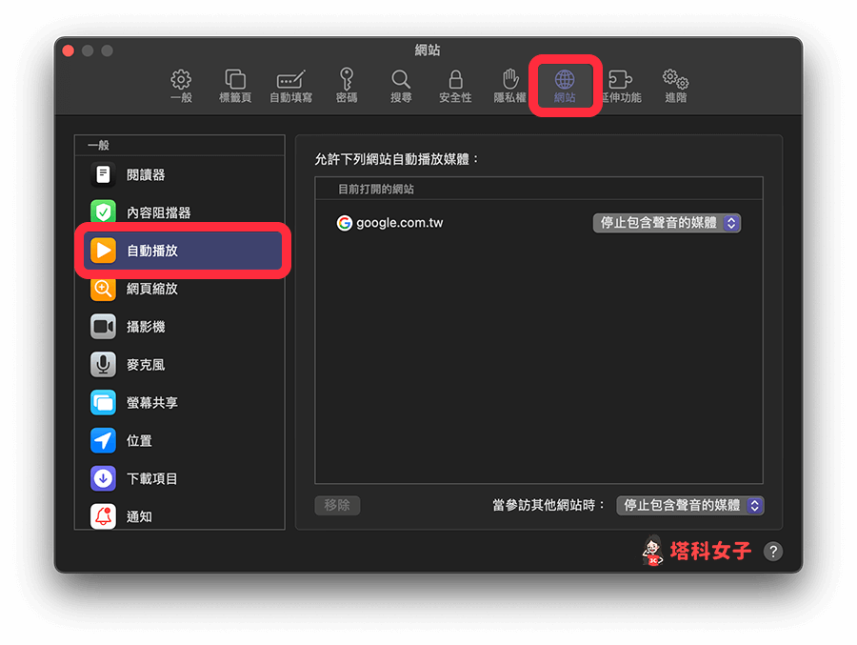
Task: Open the 安全性 Security lock tab
Action: pos(455,86)
